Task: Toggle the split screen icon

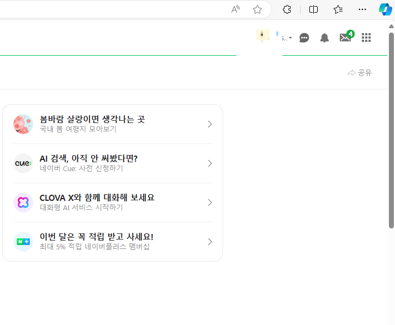Action: click(313, 9)
